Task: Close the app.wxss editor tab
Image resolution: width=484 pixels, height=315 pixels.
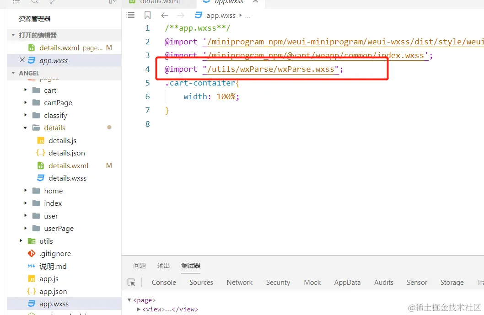Action: coord(255,1)
